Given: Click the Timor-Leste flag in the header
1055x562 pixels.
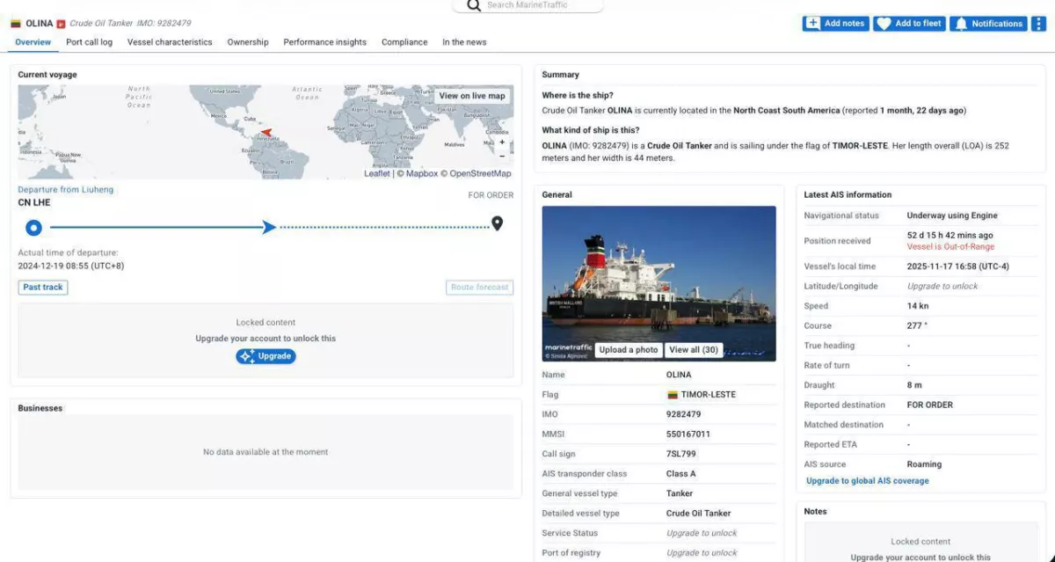Looking at the screenshot, I should [x=16, y=24].
